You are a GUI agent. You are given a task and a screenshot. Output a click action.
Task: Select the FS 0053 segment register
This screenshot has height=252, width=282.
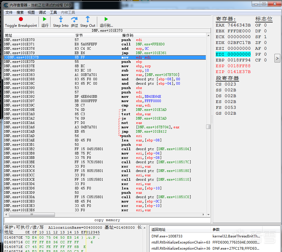226,108
